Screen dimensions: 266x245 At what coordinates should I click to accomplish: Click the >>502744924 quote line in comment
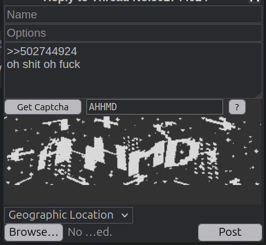(42, 51)
